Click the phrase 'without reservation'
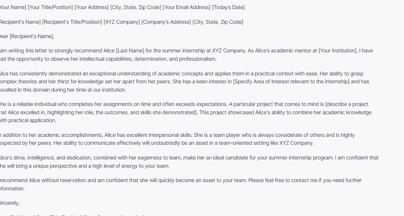The image size is (404, 216). click(x=64, y=181)
